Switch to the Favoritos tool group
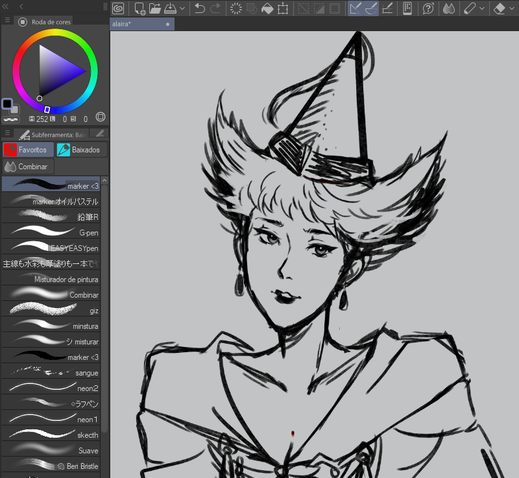This screenshot has height=478, width=519. (28, 150)
